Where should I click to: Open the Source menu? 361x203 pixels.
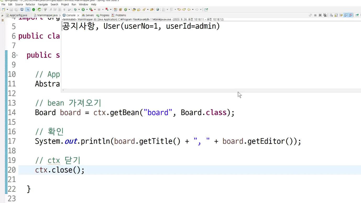point(19,4)
